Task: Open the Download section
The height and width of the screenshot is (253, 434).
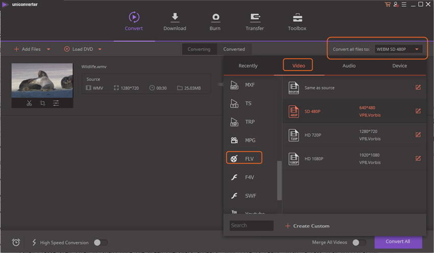Action: pyautogui.click(x=175, y=21)
